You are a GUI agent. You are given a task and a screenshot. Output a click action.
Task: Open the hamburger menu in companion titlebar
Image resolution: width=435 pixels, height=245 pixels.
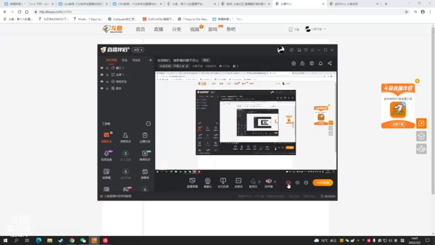(312, 50)
